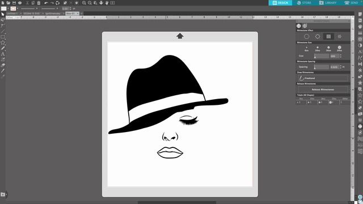Undo the last action
The height and width of the screenshot is (204, 363).
(46, 3)
